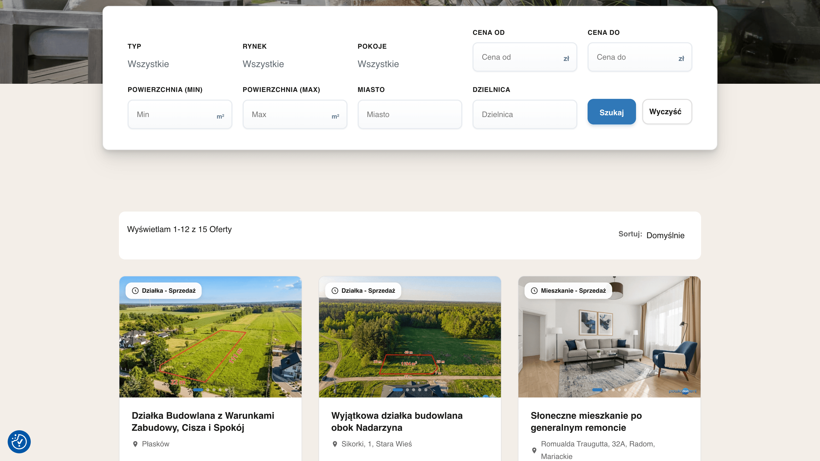Click the text Wyświetlam 1-12 z 15 Oferty
Screen dimensions: 820x461
coord(179,229)
